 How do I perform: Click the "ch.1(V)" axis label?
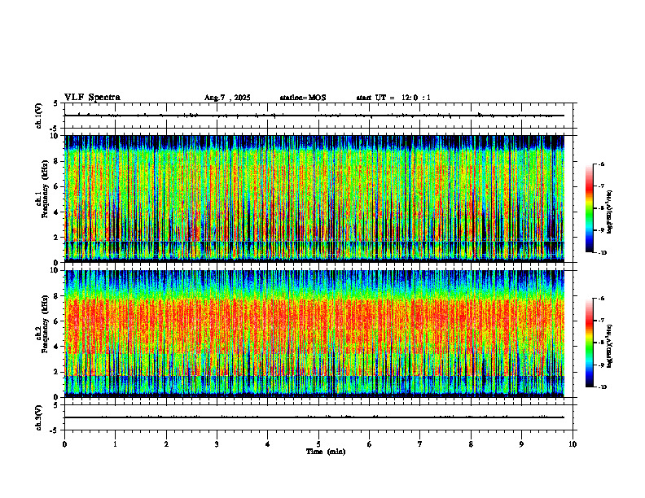pos(38,116)
